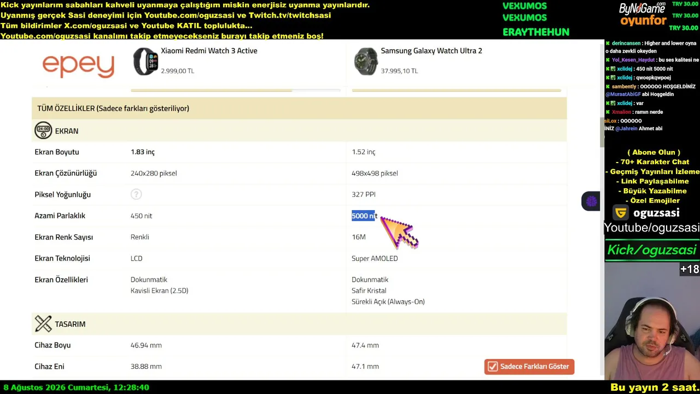Click the 327 PPI value

[364, 194]
